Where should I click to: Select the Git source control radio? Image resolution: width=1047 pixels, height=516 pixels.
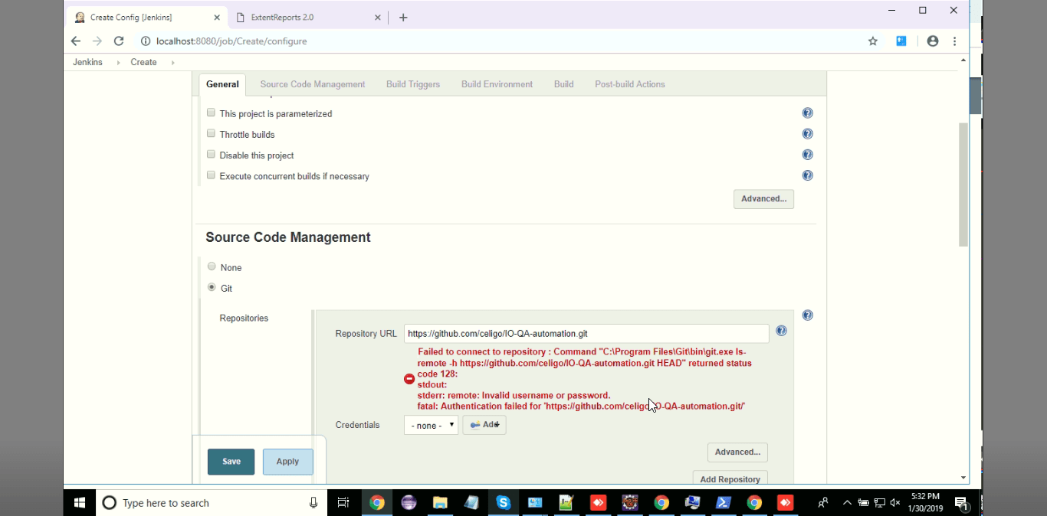click(212, 287)
